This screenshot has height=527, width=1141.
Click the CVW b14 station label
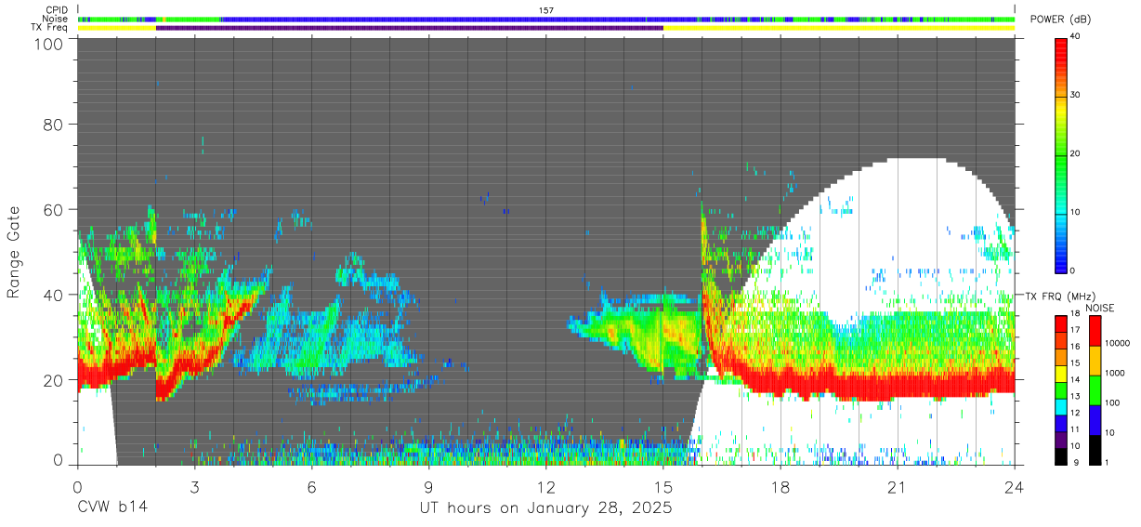111,508
